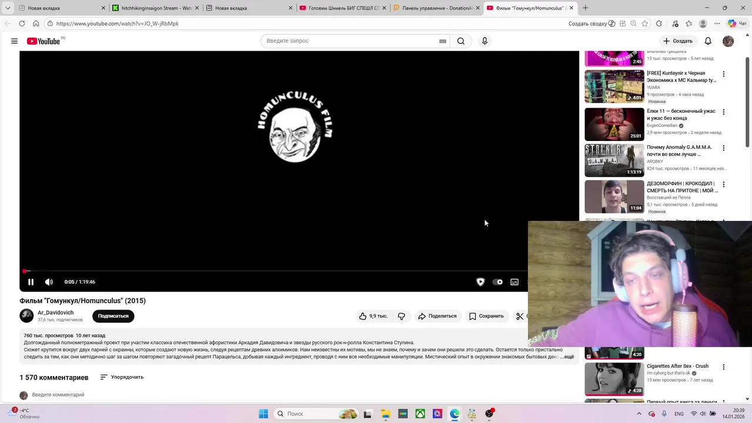This screenshot has height=423, width=752.
Task: Toggle the autoplay switch in the player
Action: pos(498,282)
